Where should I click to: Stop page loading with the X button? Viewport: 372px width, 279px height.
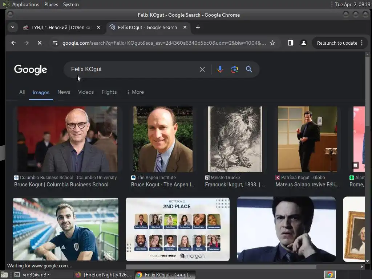click(x=40, y=43)
